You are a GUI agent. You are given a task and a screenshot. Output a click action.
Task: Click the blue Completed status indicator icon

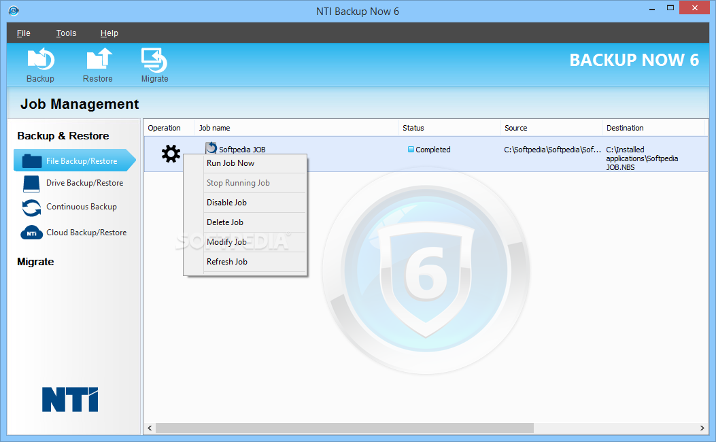[x=411, y=150]
